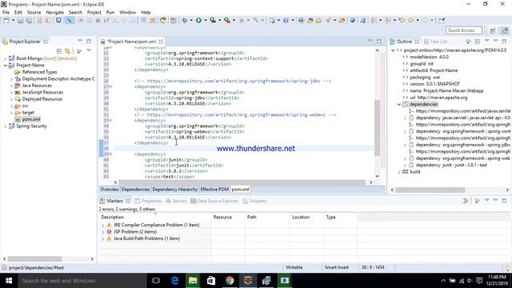Open the Debug configurations dropdown arrow

(191, 20)
